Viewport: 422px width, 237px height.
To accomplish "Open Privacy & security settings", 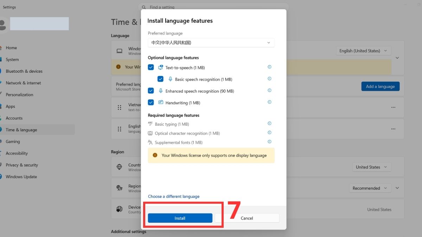I will coord(22,165).
